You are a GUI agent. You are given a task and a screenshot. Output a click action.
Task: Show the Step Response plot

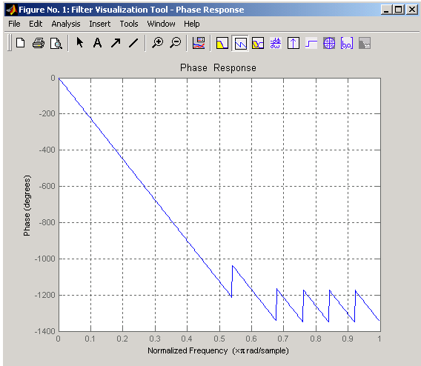[x=311, y=43]
